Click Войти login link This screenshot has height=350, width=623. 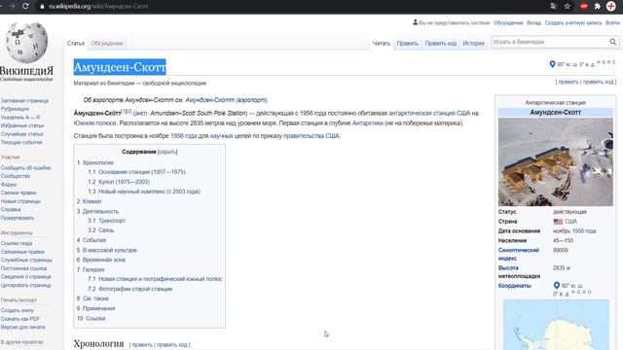612,22
